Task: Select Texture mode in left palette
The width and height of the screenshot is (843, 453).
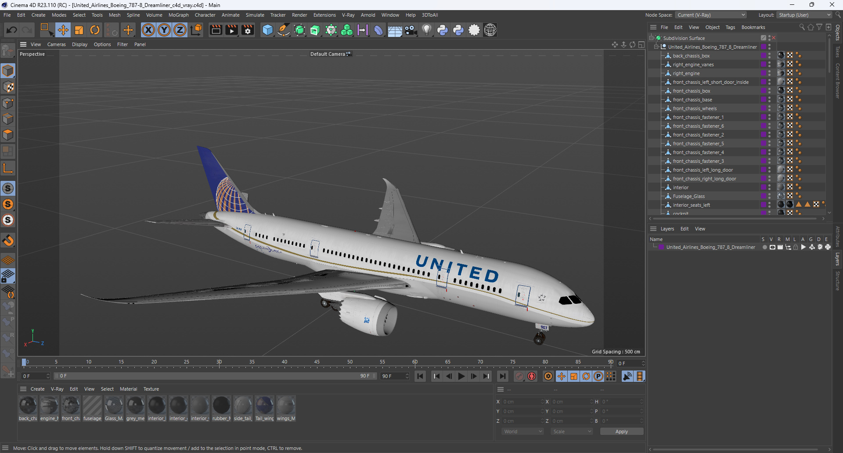Action: pos(8,87)
